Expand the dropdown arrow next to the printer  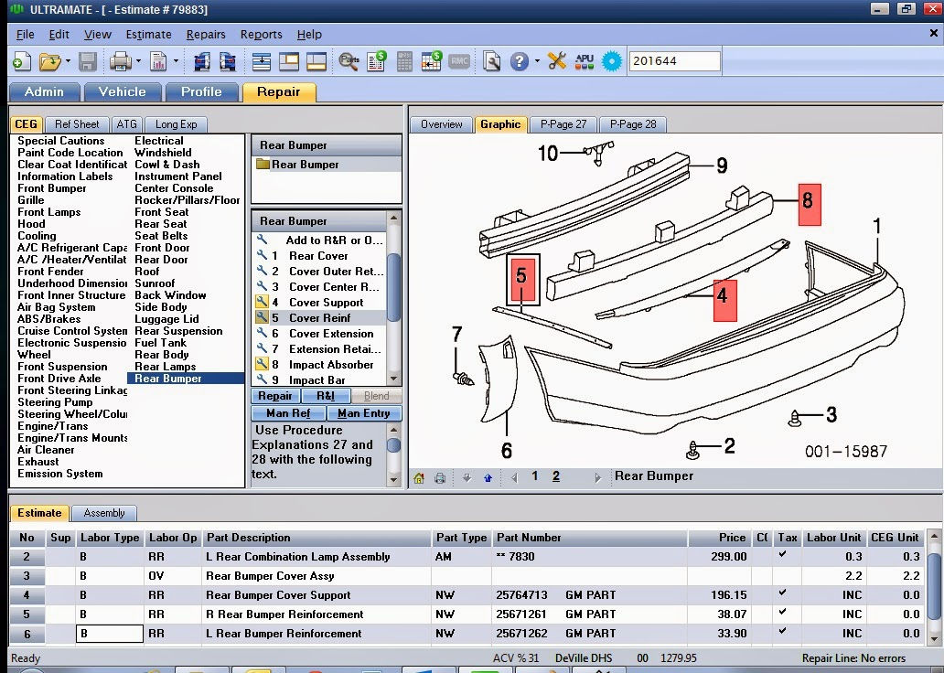pyautogui.click(x=138, y=61)
